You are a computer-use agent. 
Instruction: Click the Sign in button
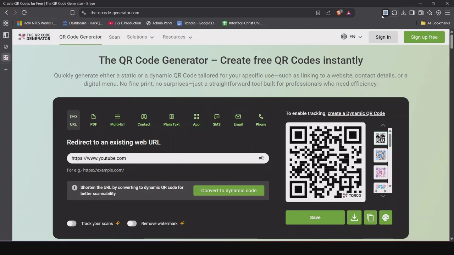[x=383, y=37]
